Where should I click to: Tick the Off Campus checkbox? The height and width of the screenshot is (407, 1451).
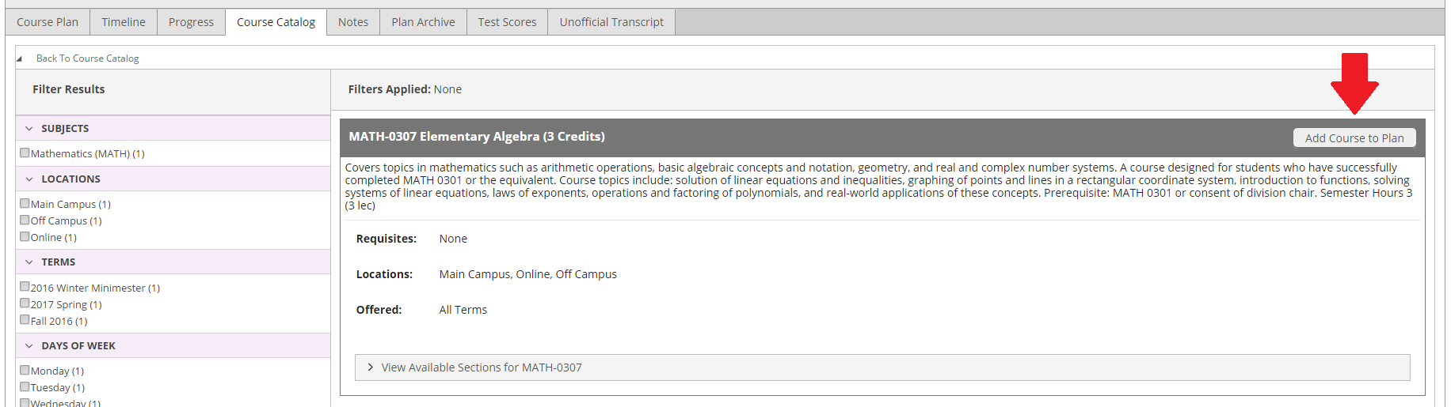[x=25, y=220]
